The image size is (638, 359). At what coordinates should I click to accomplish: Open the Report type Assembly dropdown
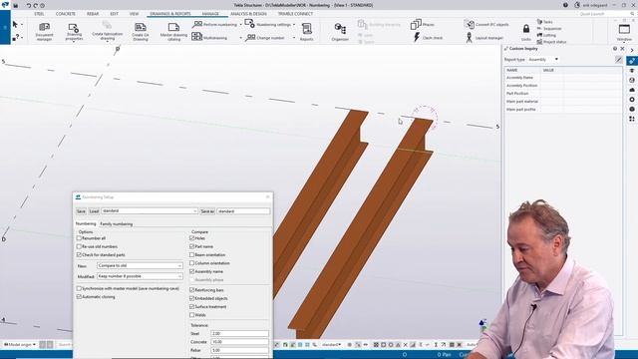pos(543,60)
